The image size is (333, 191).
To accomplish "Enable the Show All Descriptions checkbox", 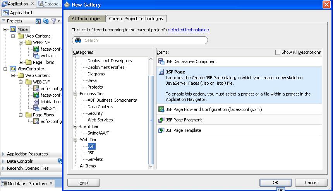I will tap(278, 52).
